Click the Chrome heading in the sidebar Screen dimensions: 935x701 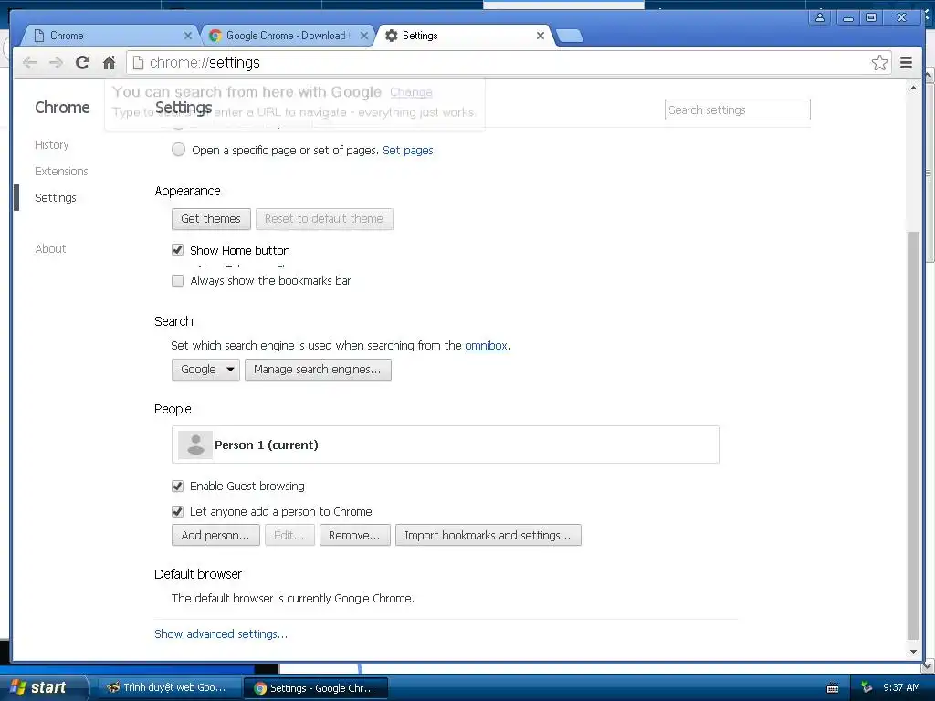point(62,108)
